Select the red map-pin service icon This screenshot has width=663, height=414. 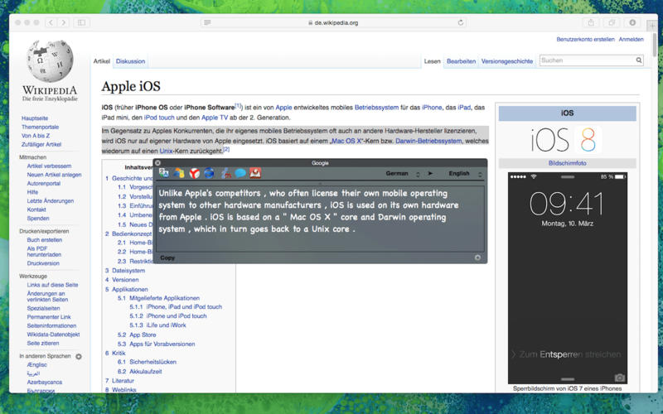click(x=255, y=173)
